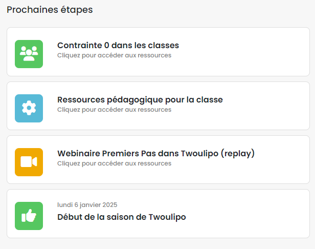
Task: Open "Ressources pédagogique pour la classe" title
Action: (140, 100)
